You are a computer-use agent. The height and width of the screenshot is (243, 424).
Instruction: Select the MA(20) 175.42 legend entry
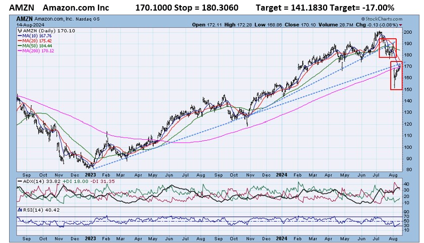[35, 41]
